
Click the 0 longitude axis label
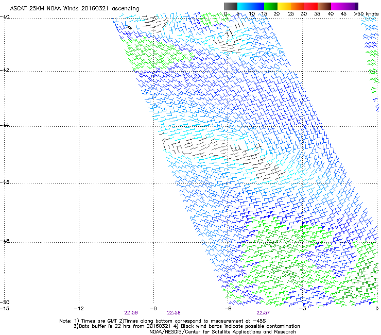click(377, 309)
